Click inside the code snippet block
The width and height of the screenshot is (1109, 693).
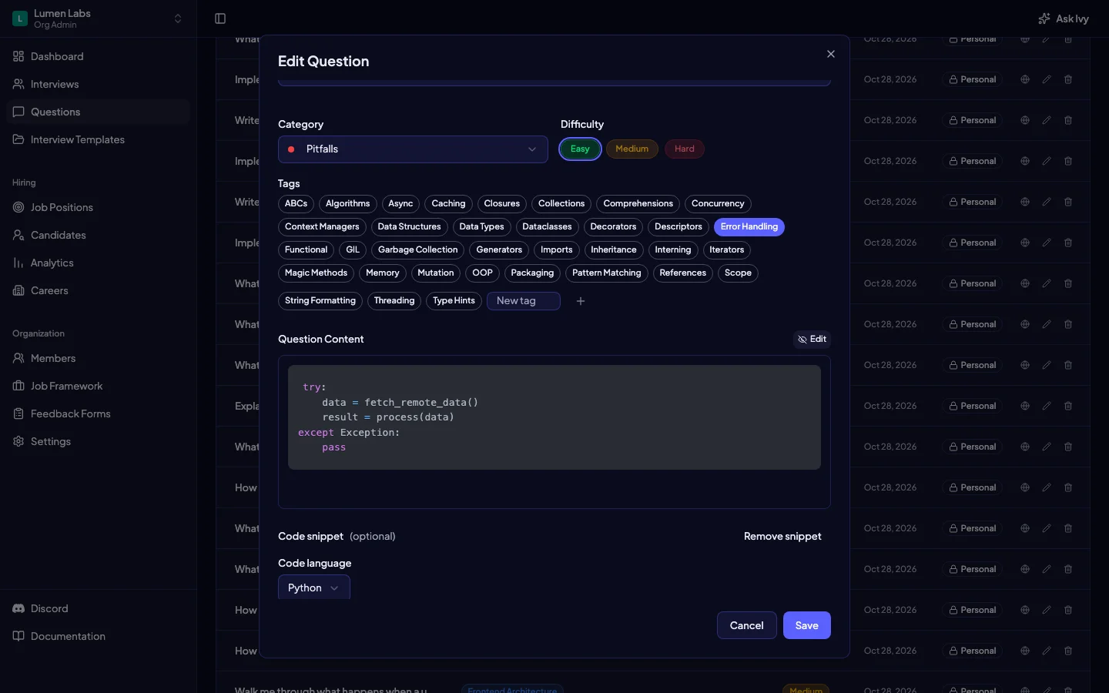(554, 417)
